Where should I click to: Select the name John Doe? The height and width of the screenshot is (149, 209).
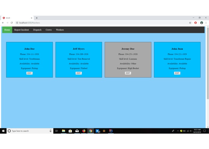tap(29, 49)
